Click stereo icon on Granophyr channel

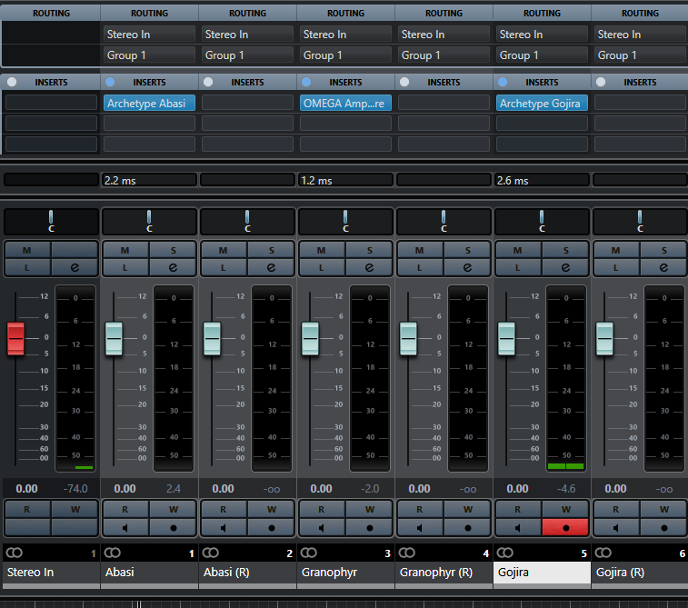click(308, 553)
